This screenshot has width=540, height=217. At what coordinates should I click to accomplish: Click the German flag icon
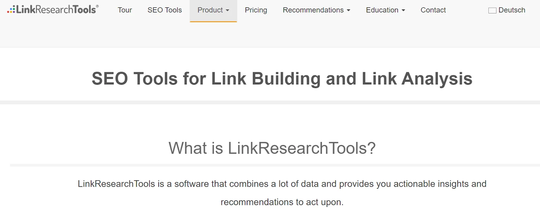[492, 10]
